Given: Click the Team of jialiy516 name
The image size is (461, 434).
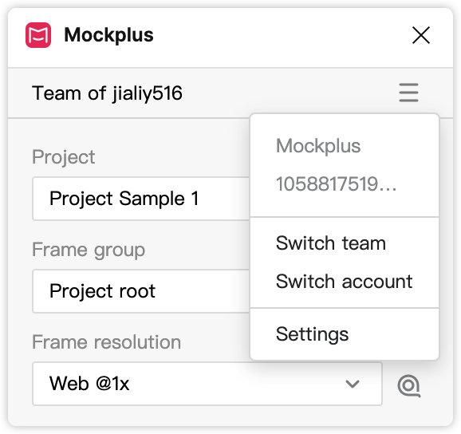Looking at the screenshot, I should [107, 93].
